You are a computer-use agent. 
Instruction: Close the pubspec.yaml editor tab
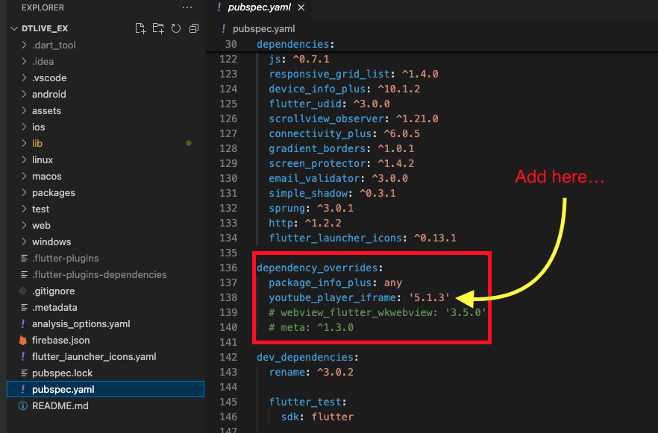click(x=301, y=7)
